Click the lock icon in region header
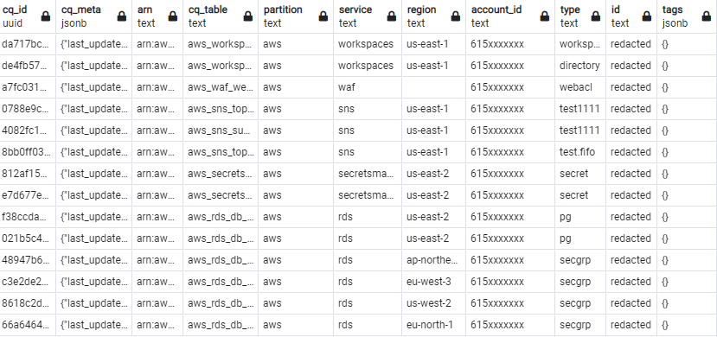Screen dimensions: 717x337 click(456, 16)
